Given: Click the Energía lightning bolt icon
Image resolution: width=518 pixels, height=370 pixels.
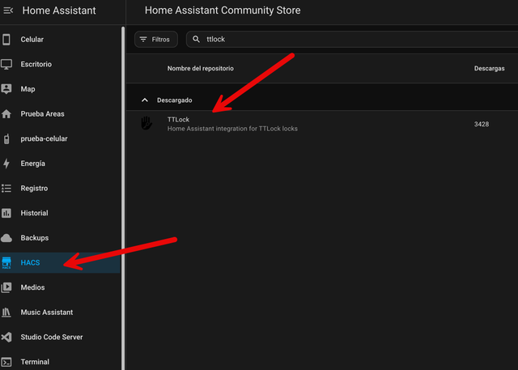Looking at the screenshot, I should (x=6, y=164).
